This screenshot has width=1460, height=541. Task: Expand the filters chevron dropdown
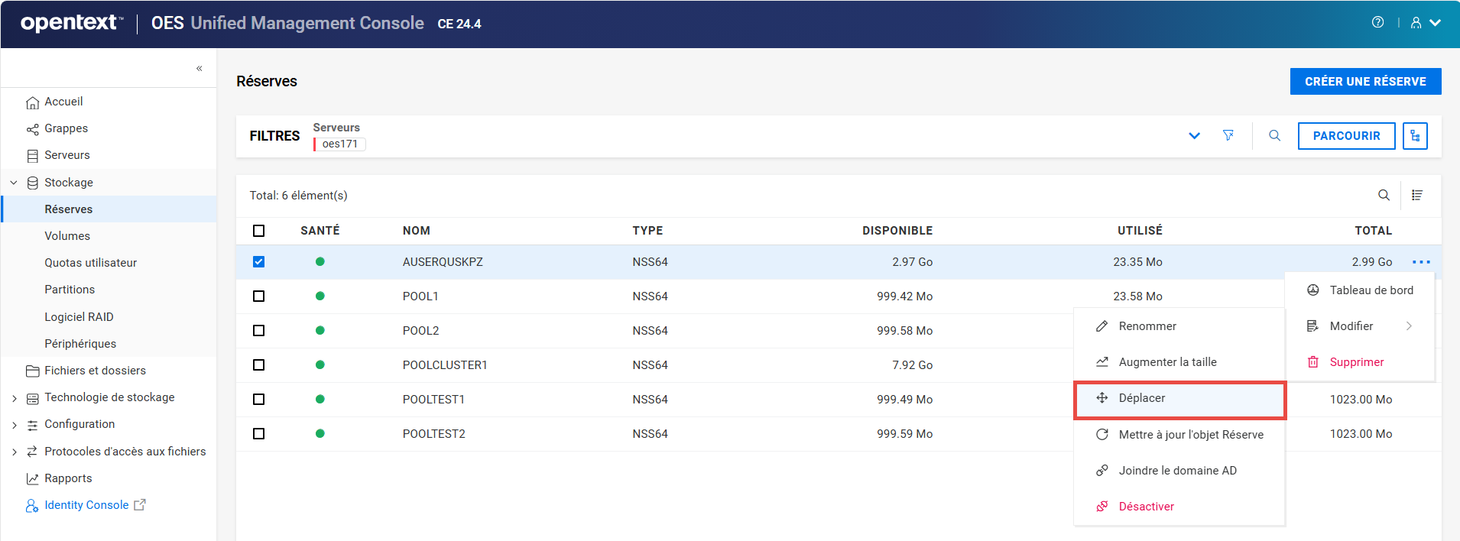pyautogui.click(x=1194, y=136)
